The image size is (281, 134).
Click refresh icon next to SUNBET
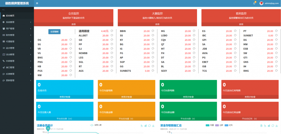(x=276, y=35)
